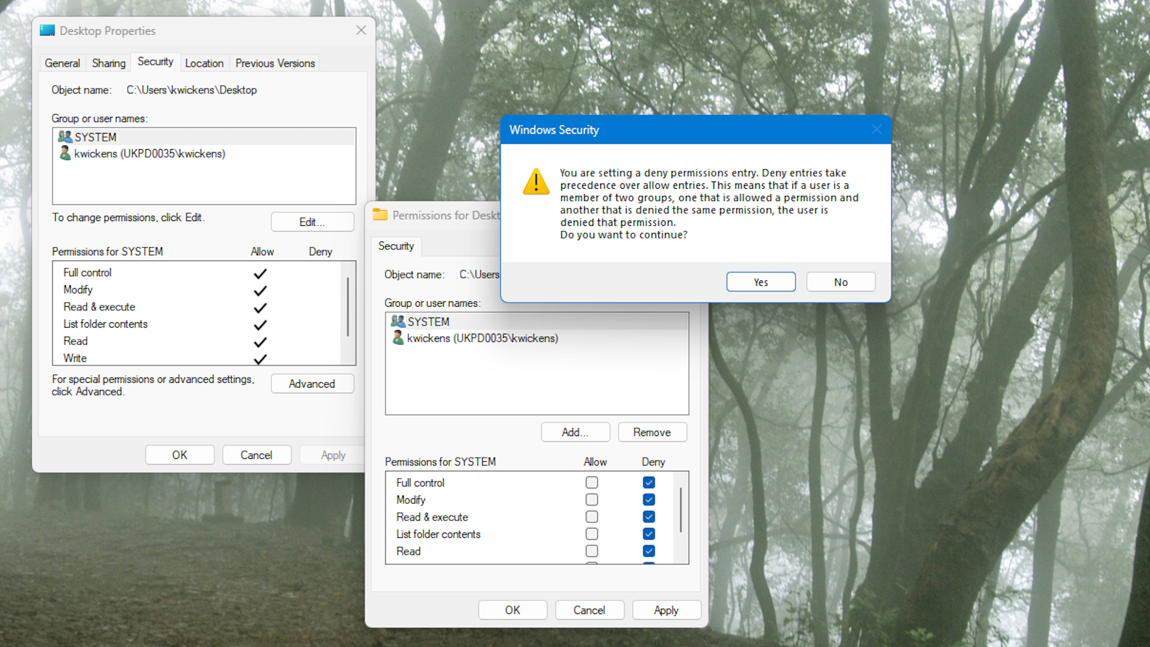Screen dimensions: 1150x647
Task: Click Add to add new user or group
Action: coord(575,432)
